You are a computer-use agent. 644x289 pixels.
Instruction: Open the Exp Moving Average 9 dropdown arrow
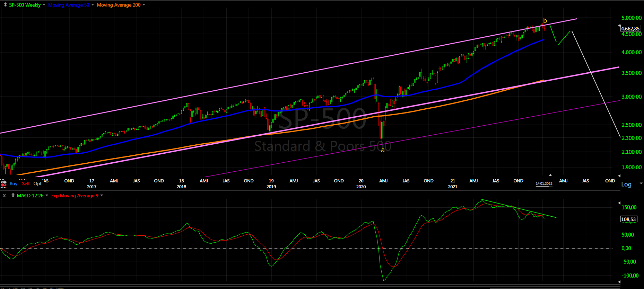(102, 196)
